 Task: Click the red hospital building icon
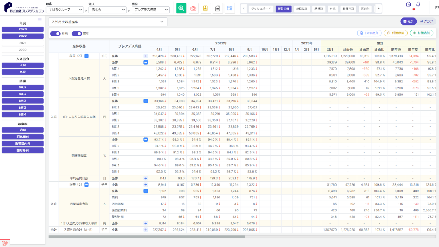pyautogui.click(x=193, y=8)
